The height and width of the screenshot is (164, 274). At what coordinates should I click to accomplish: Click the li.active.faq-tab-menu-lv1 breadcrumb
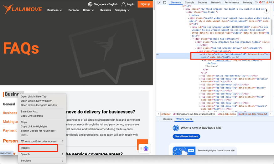click(253, 114)
